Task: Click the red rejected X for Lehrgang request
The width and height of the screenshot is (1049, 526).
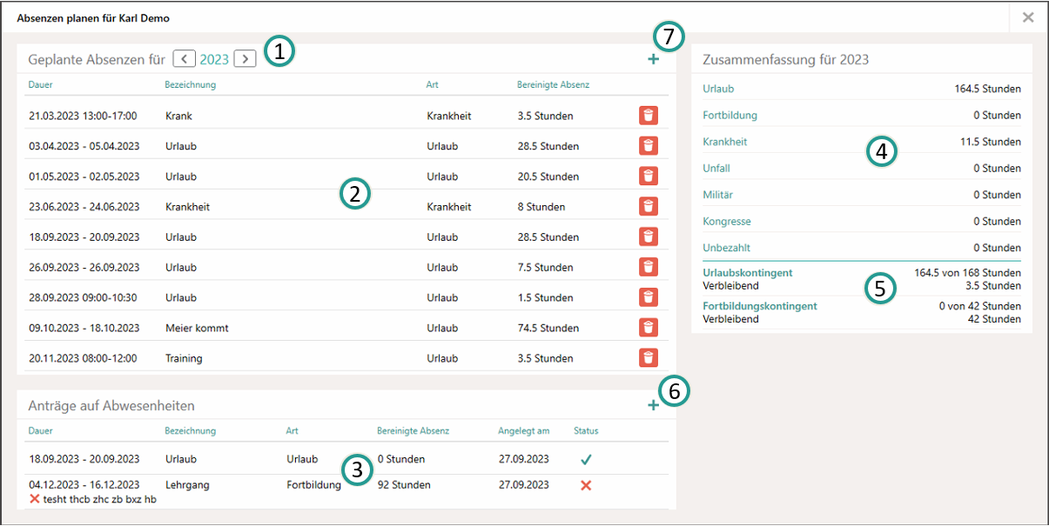Action: click(x=585, y=485)
